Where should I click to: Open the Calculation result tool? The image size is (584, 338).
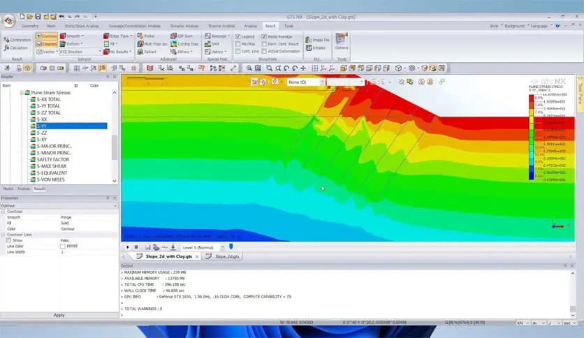(15, 47)
